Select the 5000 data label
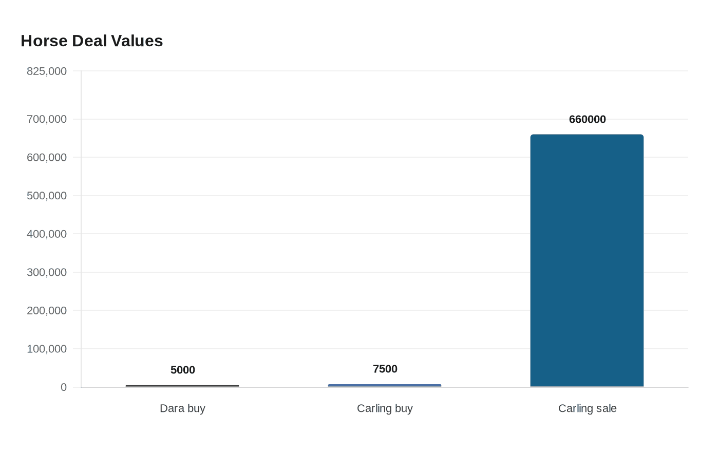Viewport: 719px width, 452px height. (182, 370)
